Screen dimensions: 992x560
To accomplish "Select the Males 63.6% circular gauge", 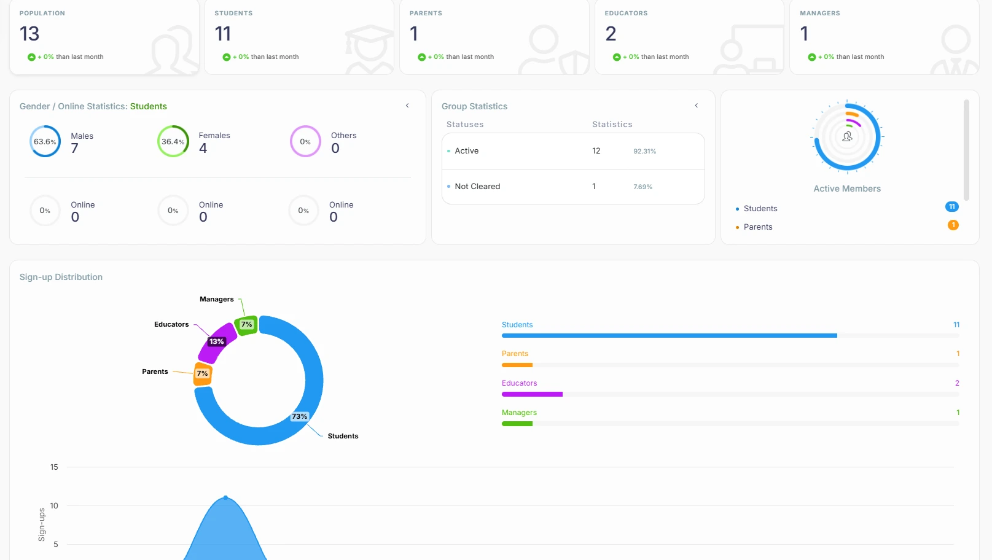I will [x=45, y=141].
